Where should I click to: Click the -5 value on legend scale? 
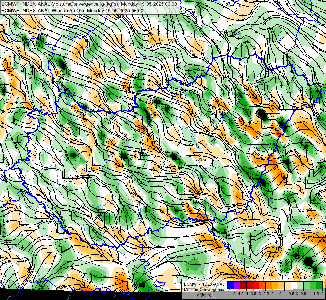click(x=234, y=294)
